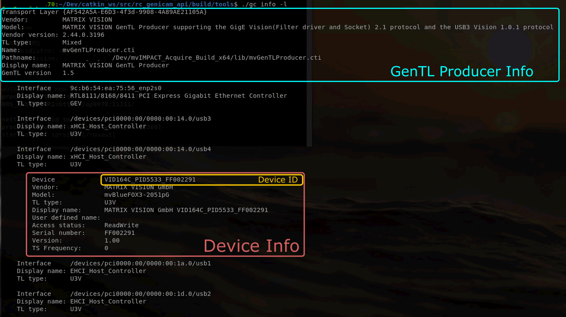Click the device Vendor 'MATRIX VISION GmbH'
The image size is (566, 317).
(x=139, y=187)
